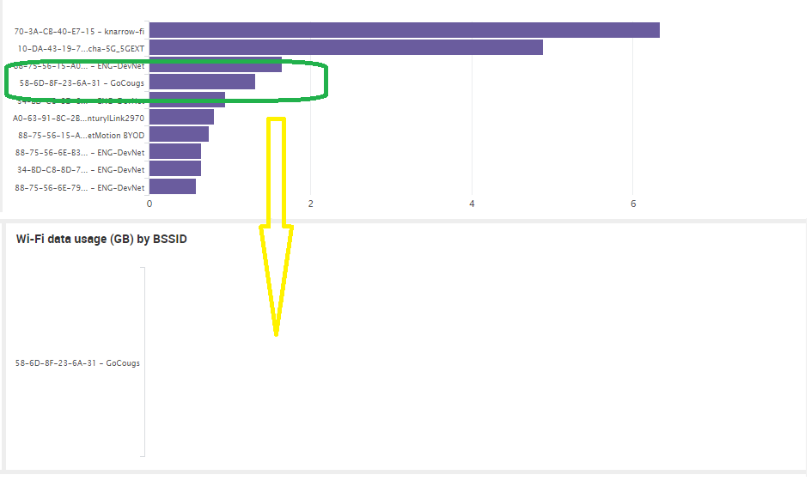This screenshot has width=811, height=481.
Task: Click the 10-DA-43-19-7 cha-5G_5GEXT label
Action: point(81,49)
